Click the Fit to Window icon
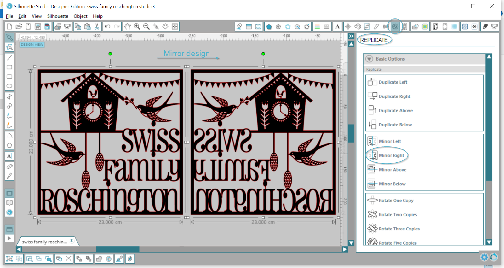Image resolution: width=504 pixels, height=268 pixels. [x=175, y=26]
